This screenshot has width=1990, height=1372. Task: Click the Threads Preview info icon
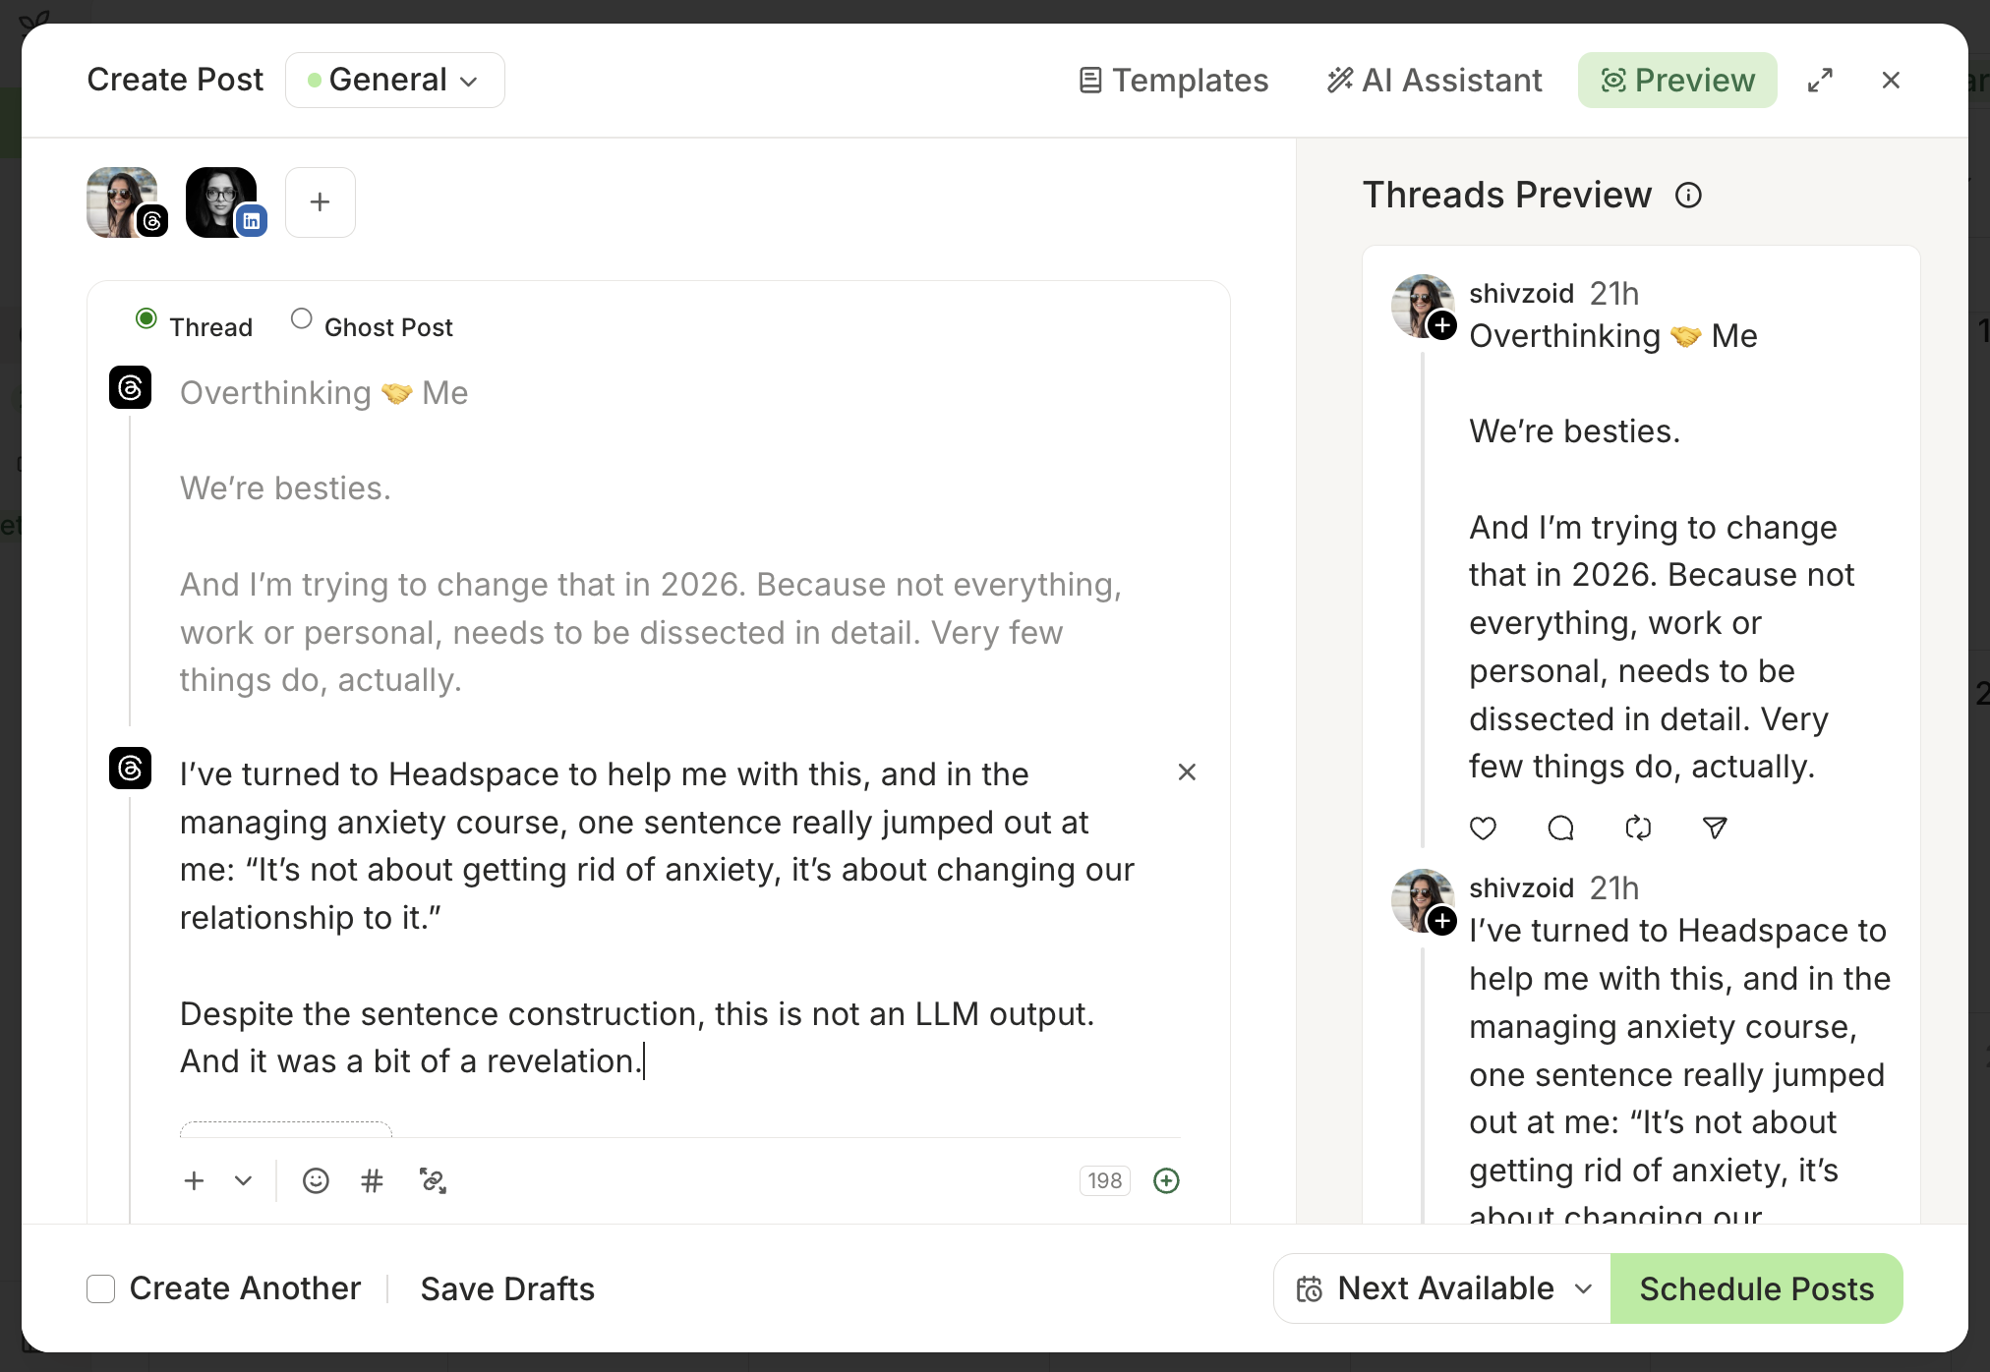click(1689, 196)
